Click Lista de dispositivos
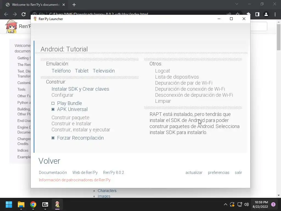Screen dimensions: 281x211 point(177,77)
